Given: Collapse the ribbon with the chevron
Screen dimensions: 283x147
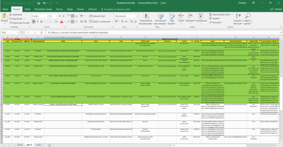Looking at the screenshot, I should click(x=280, y=27).
